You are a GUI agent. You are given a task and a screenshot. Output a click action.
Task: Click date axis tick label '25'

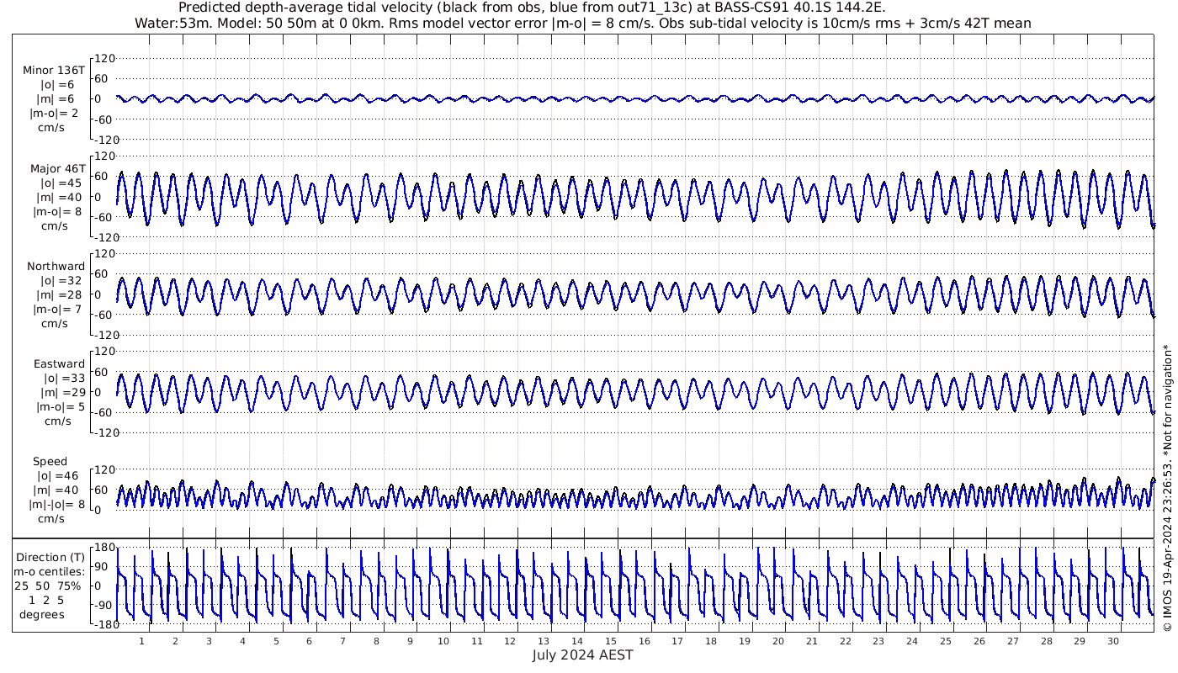tap(946, 641)
